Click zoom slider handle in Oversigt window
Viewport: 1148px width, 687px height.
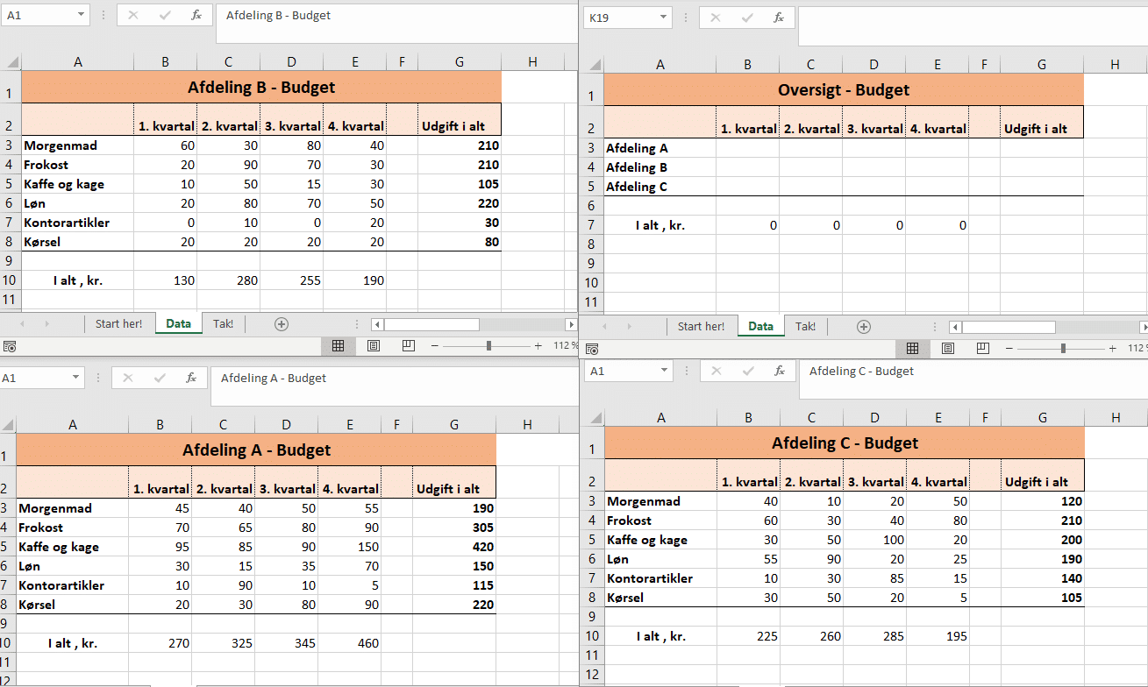tap(1063, 348)
